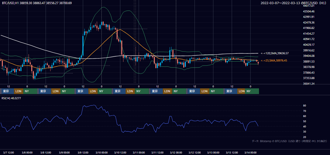Select the 3/8 00:00 time label
The height and width of the screenshot is (155, 330).
[27, 152]
